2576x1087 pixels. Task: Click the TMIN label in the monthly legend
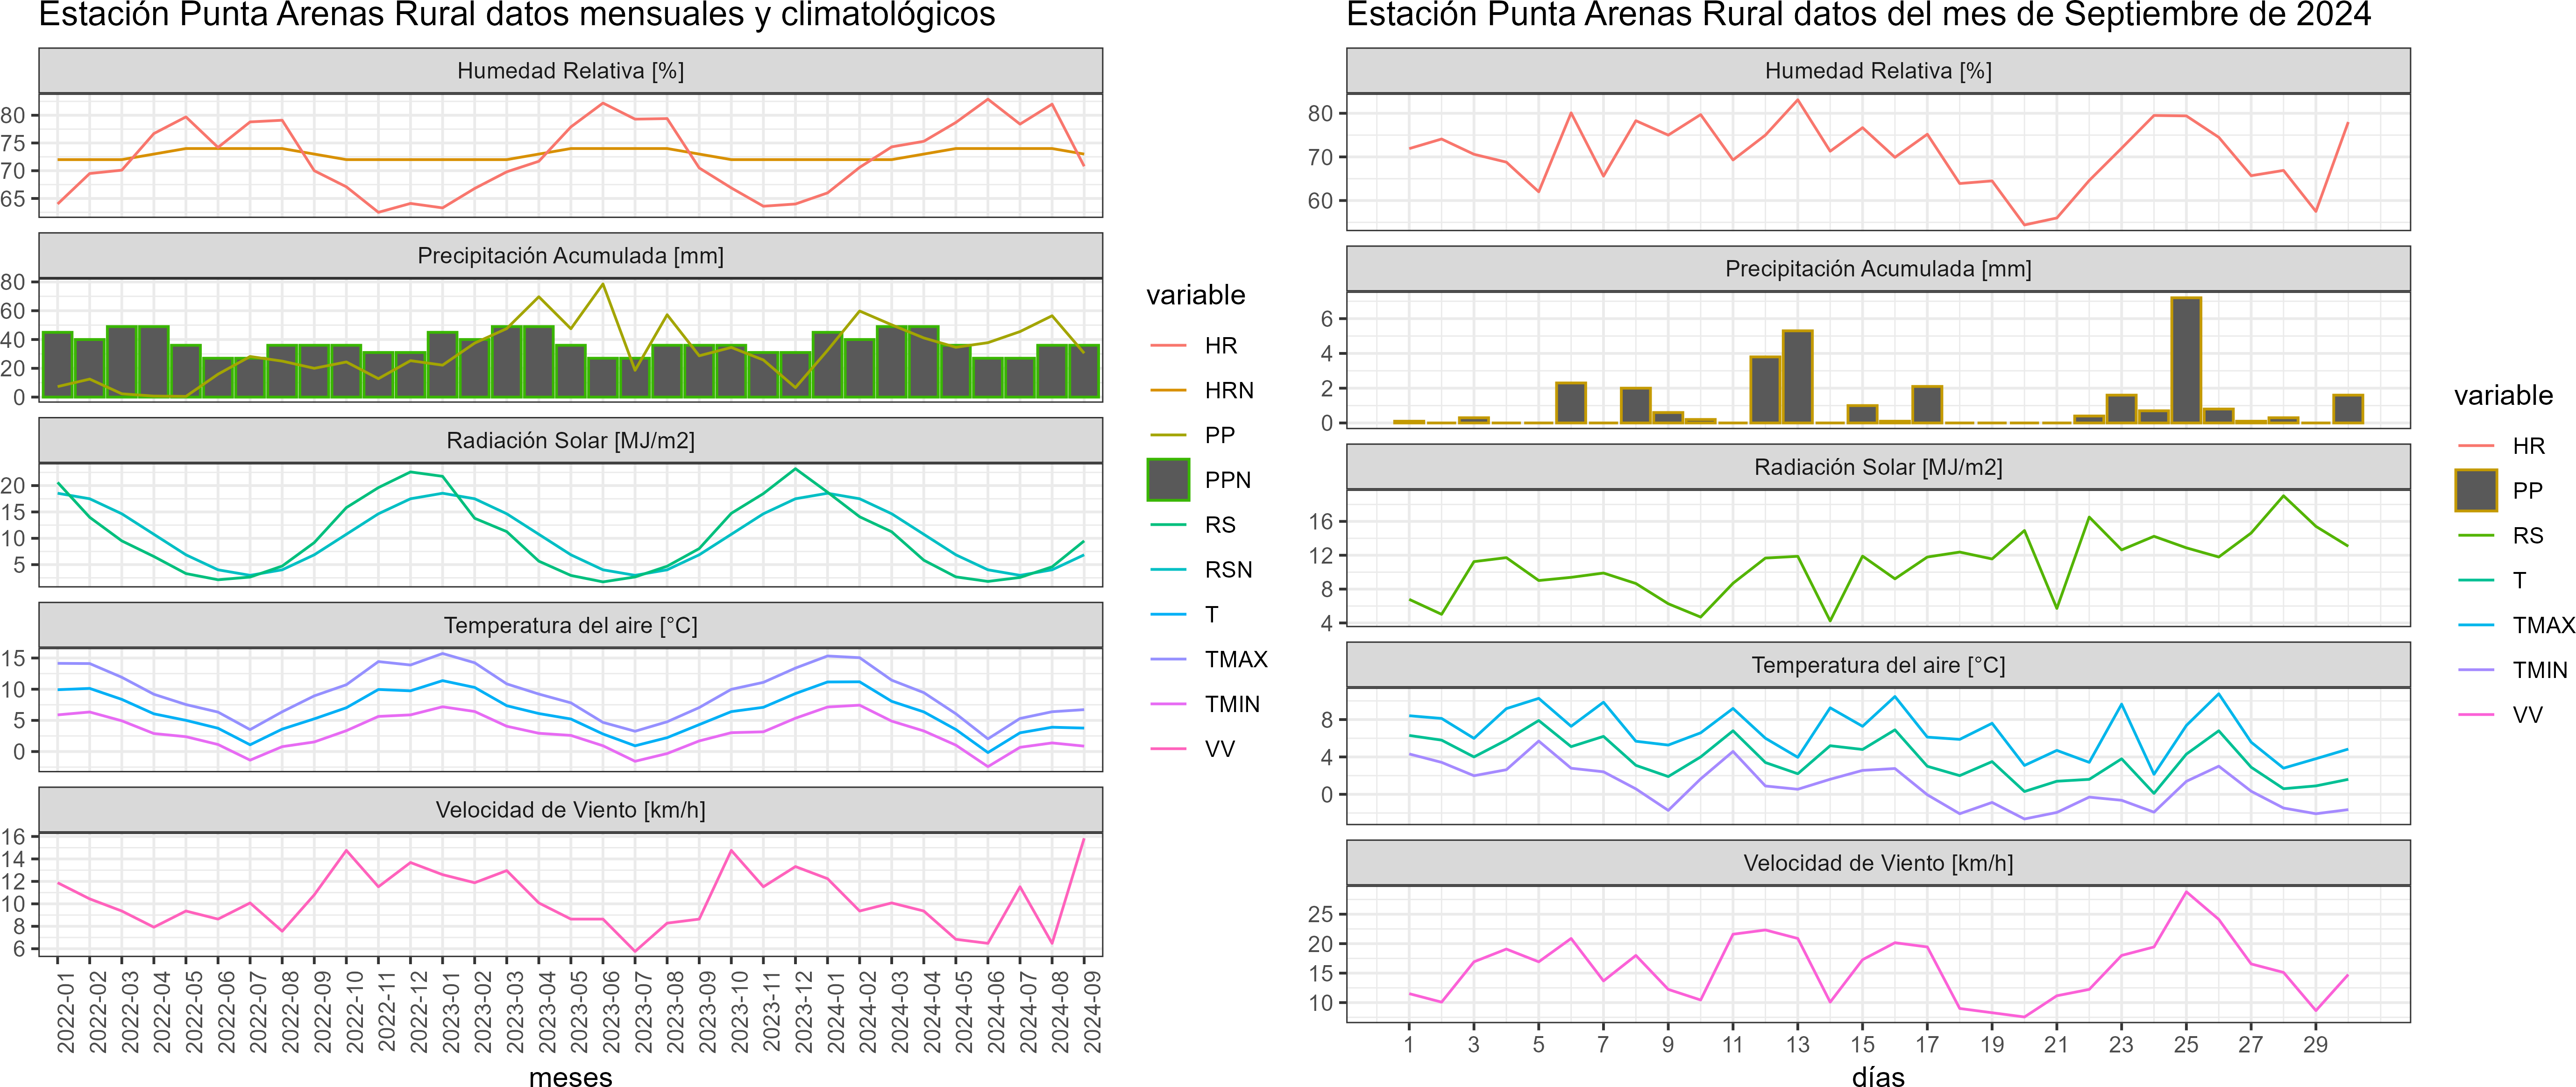tap(1232, 704)
